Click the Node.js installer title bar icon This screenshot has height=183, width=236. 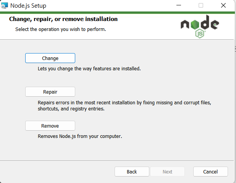[x=4, y=6]
